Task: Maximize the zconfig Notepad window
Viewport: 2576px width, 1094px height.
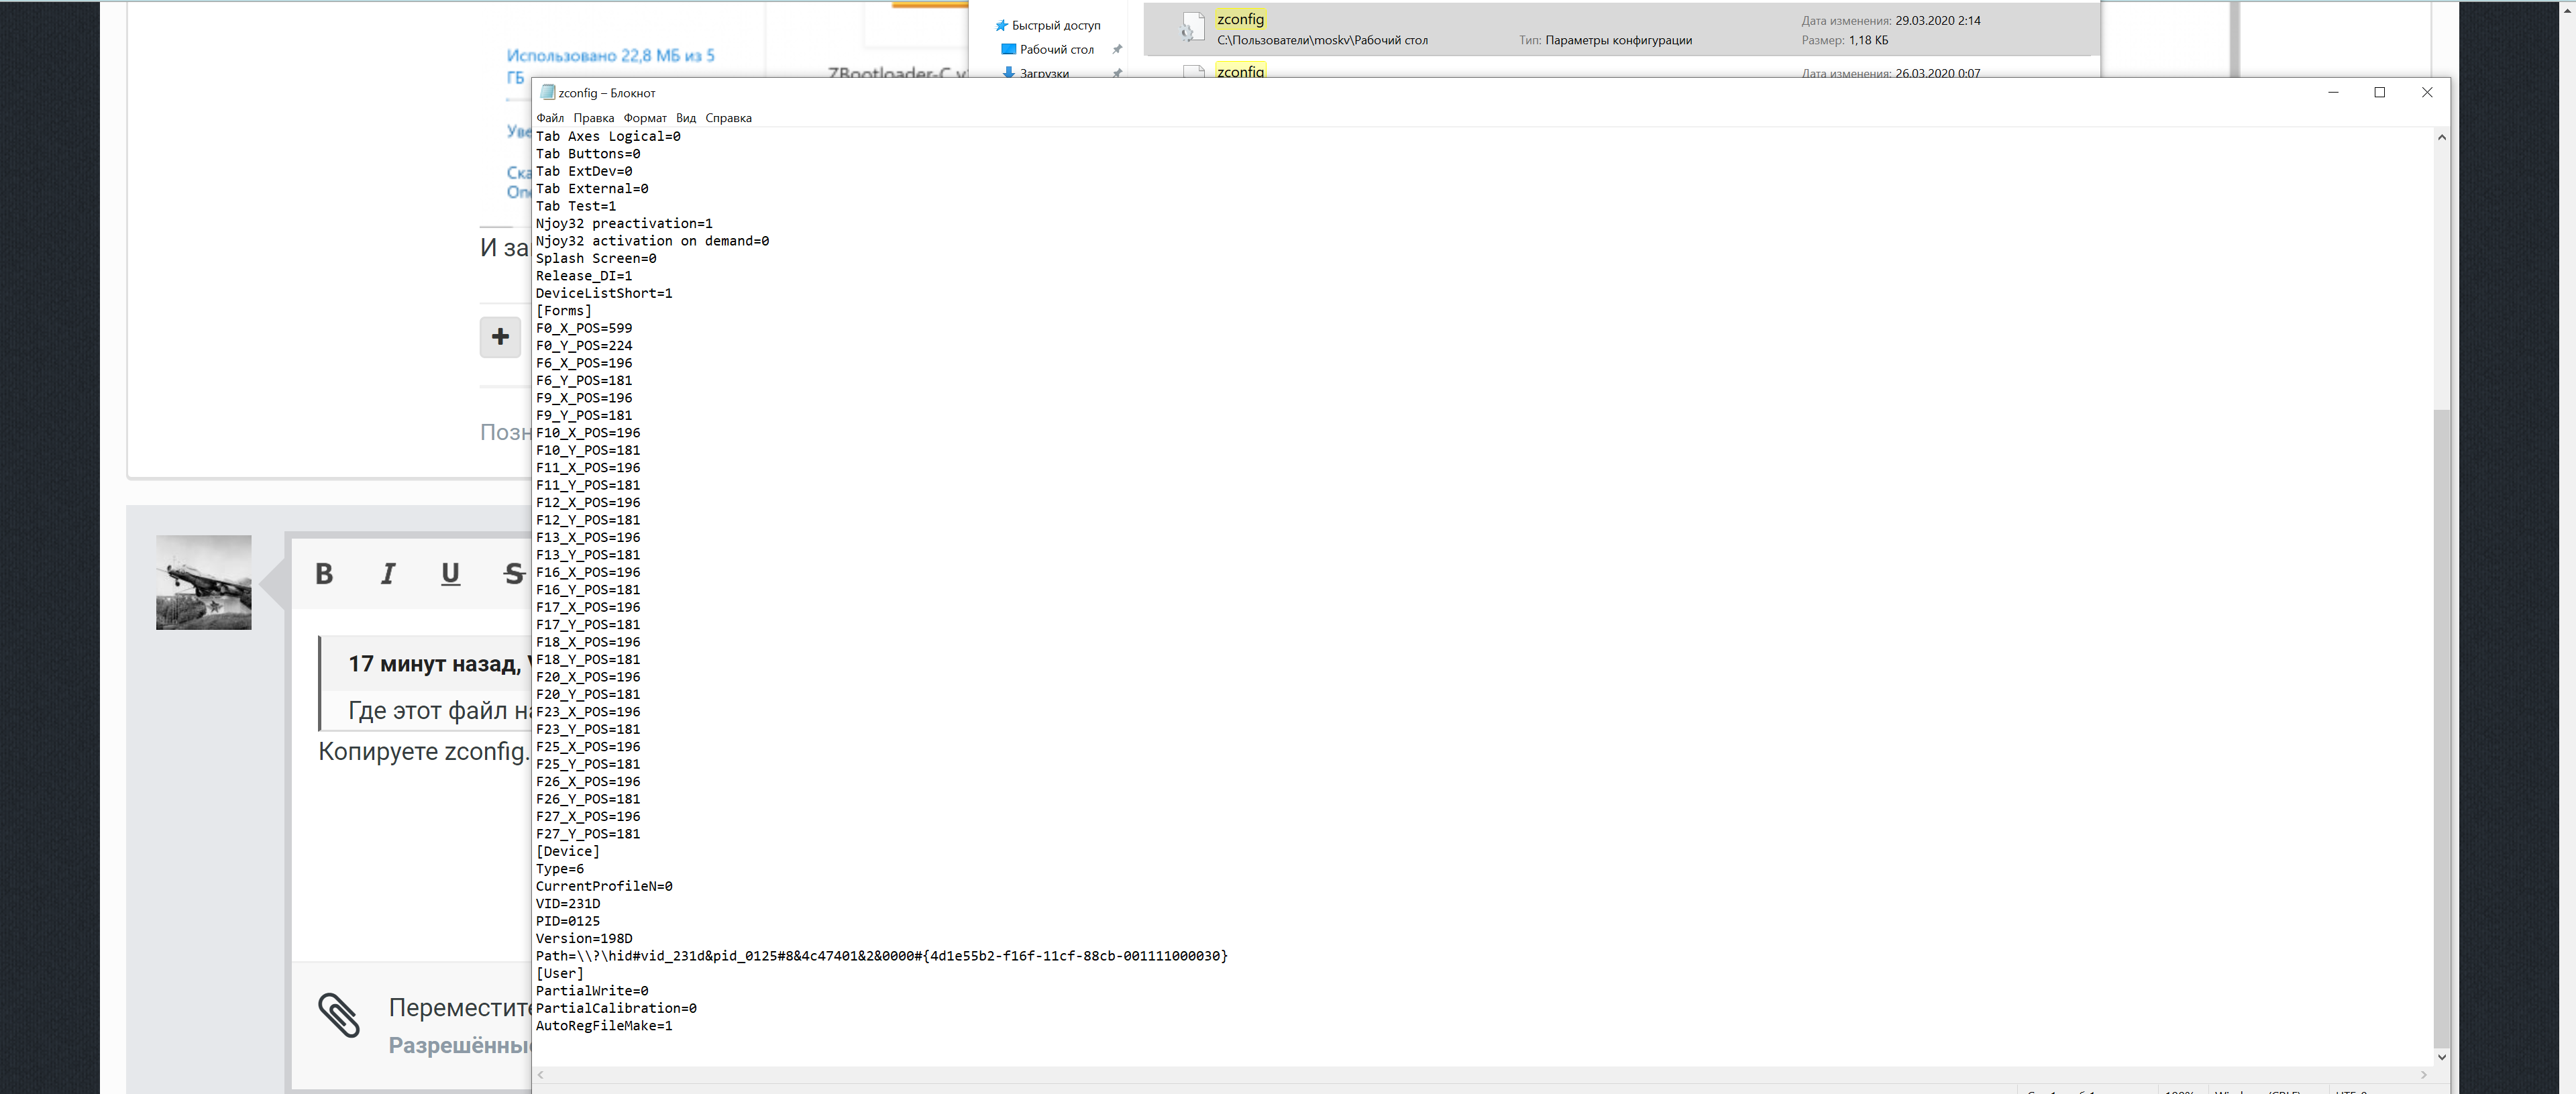Action: (x=2379, y=93)
